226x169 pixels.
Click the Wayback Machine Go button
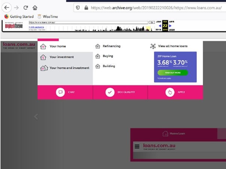(x=152, y=23)
